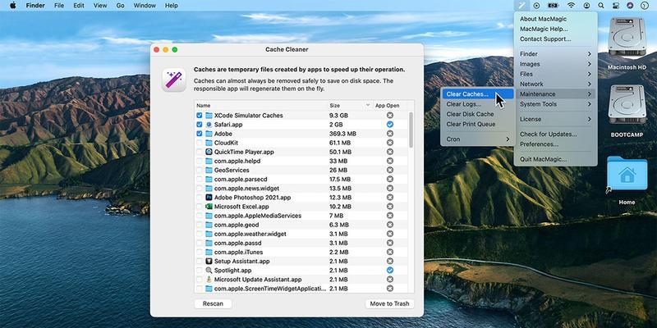Select Clear Disk Cache menu item
Image resolution: width=657 pixels, height=328 pixels.
(x=477, y=114)
